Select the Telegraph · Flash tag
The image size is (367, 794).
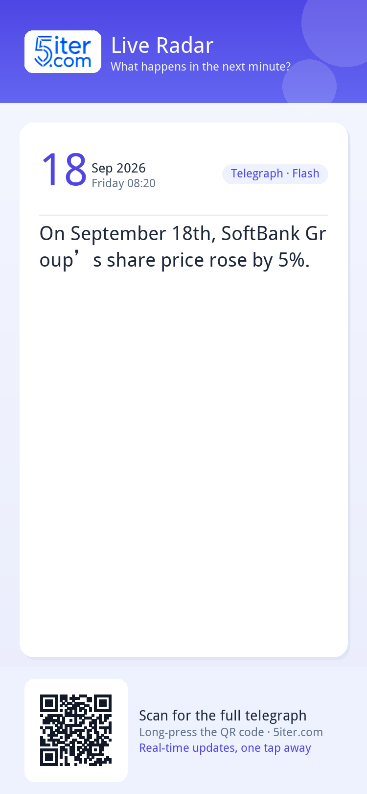[x=275, y=174]
